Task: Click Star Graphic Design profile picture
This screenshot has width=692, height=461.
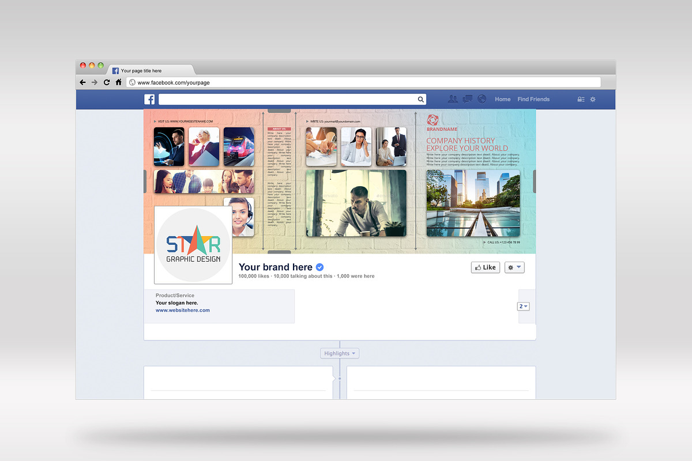Action: (x=193, y=245)
